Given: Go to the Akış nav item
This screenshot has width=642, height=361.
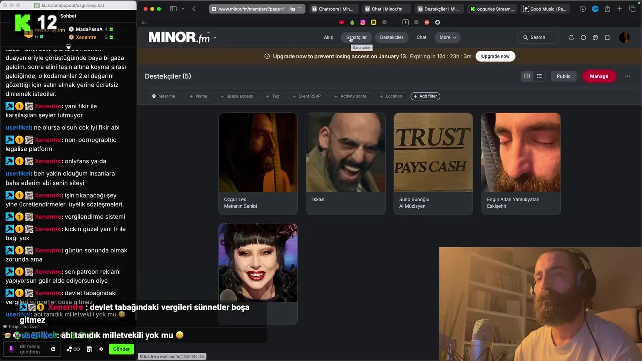Looking at the screenshot, I should (328, 37).
